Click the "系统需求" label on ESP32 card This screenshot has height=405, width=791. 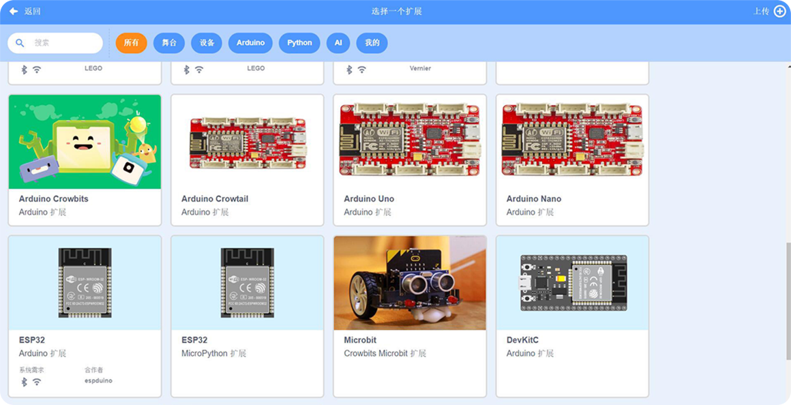(x=32, y=370)
